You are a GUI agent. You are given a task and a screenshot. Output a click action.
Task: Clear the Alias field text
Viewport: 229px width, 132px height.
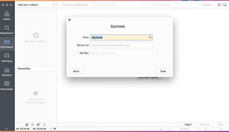[x=150, y=38]
